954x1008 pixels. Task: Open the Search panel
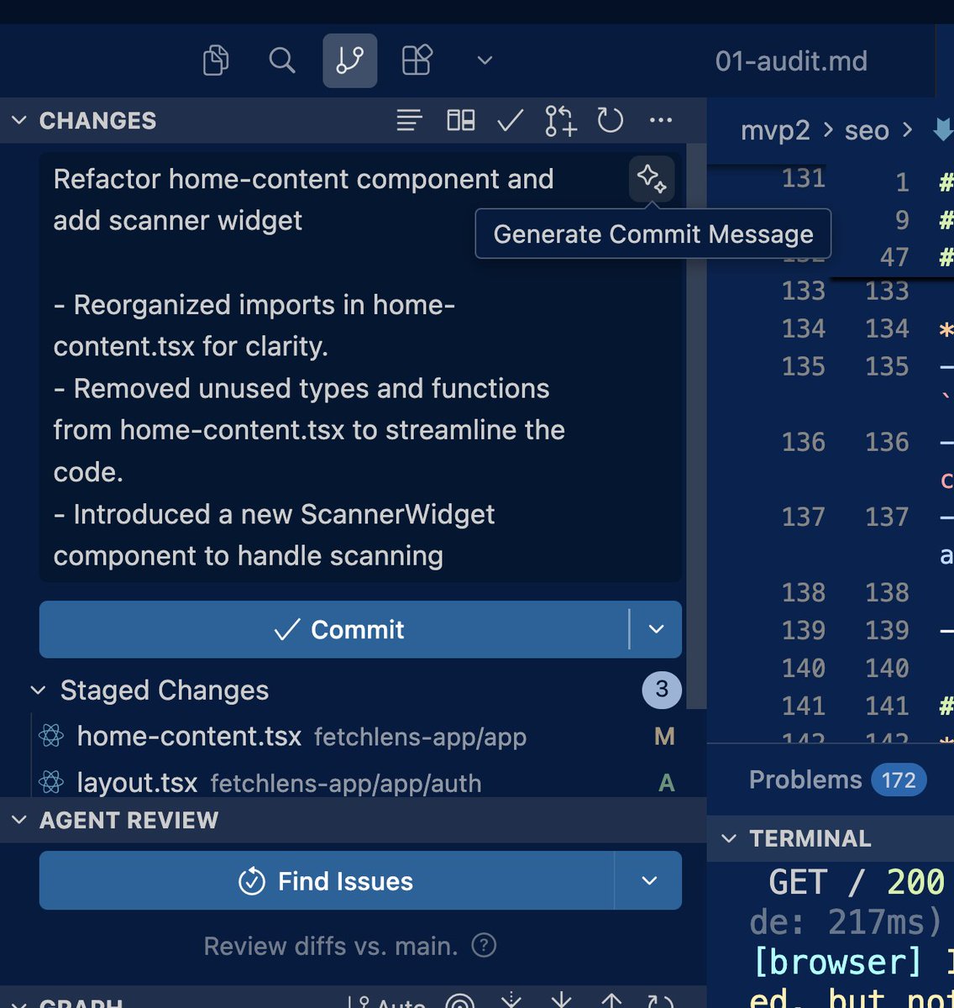(282, 60)
